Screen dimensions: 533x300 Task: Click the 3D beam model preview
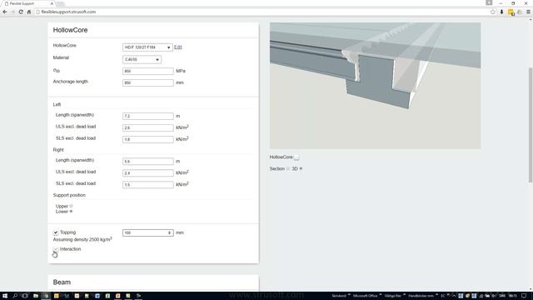click(376, 86)
